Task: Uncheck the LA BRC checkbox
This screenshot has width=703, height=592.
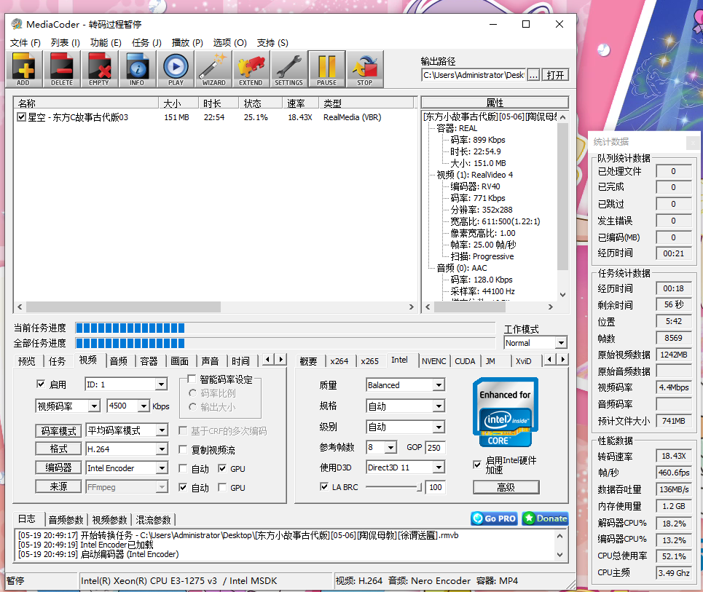Action: [324, 487]
